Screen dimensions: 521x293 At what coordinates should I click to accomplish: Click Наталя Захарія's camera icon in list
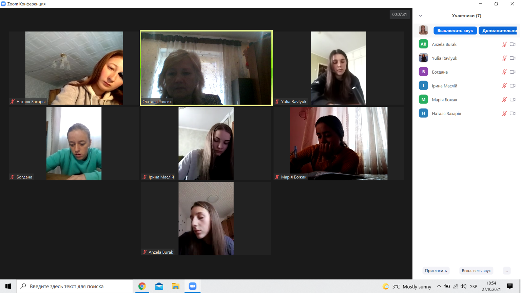coord(513,114)
